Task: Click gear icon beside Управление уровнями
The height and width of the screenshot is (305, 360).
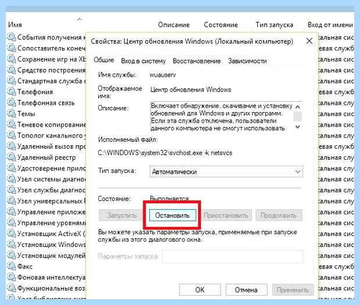Action: click(x=12, y=223)
